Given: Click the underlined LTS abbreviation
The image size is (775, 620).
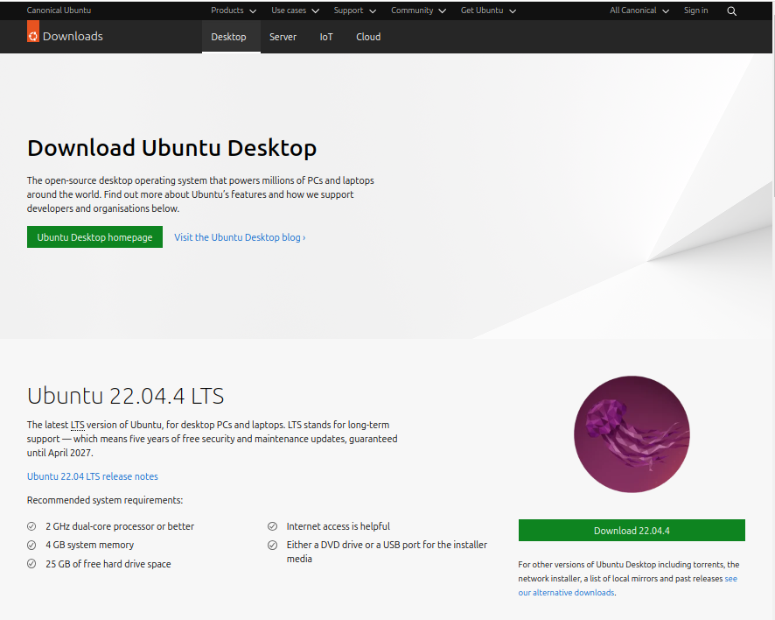Looking at the screenshot, I should coord(78,425).
